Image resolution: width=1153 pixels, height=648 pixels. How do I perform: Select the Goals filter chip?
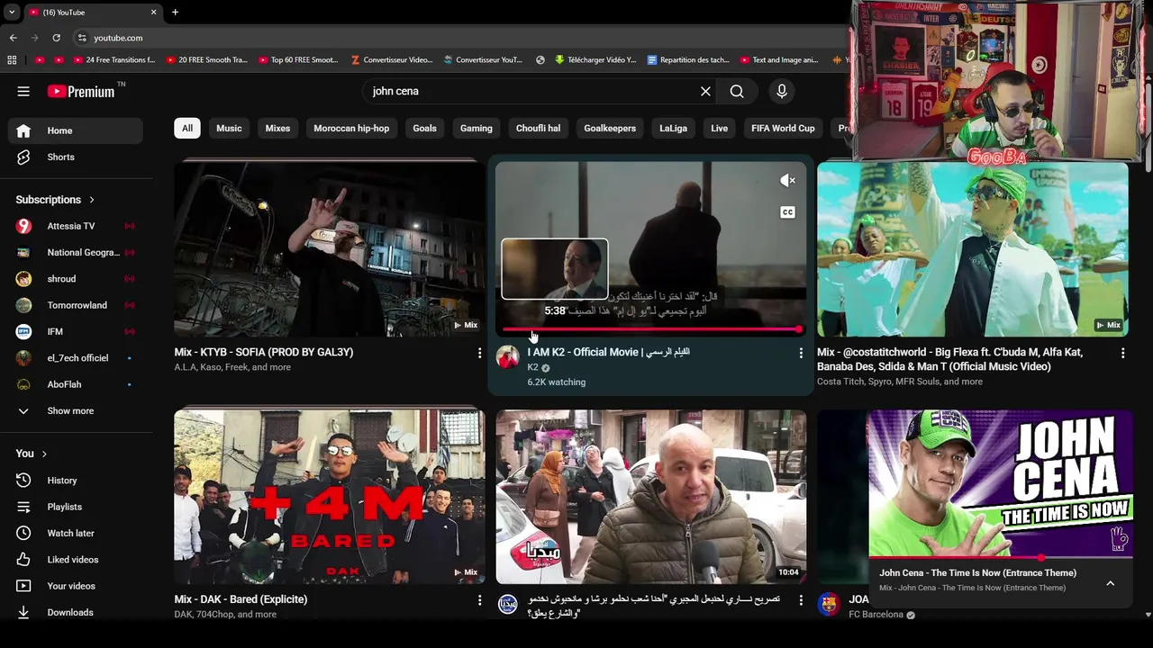424,129
